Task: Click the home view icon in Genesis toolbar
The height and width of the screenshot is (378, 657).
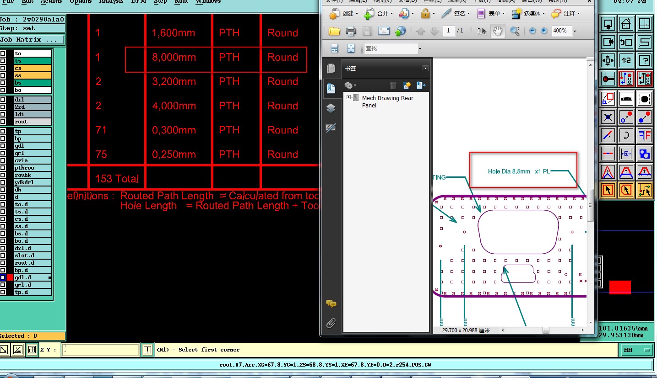Action: pyautogui.click(x=626, y=24)
